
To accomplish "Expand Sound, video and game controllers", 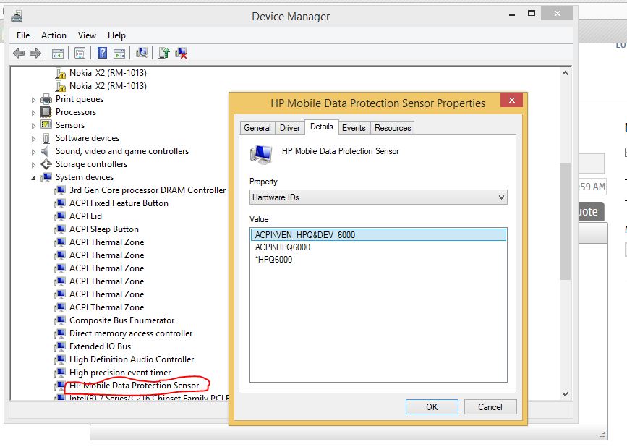I will pos(33,152).
